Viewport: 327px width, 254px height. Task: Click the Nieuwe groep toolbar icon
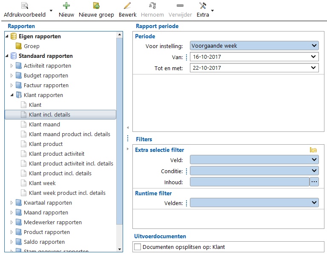pos(97,6)
